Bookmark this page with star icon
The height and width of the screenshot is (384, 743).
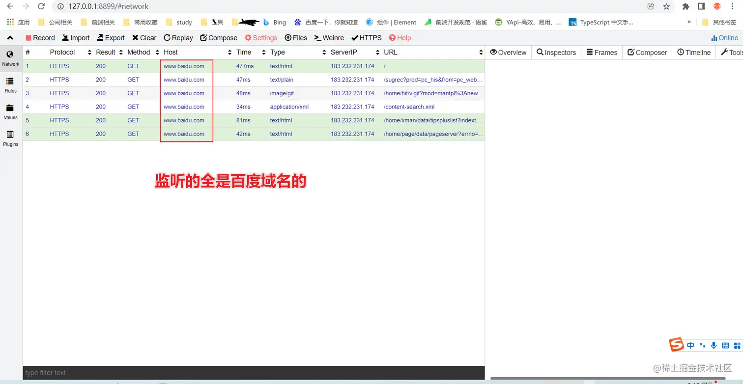pos(666,6)
